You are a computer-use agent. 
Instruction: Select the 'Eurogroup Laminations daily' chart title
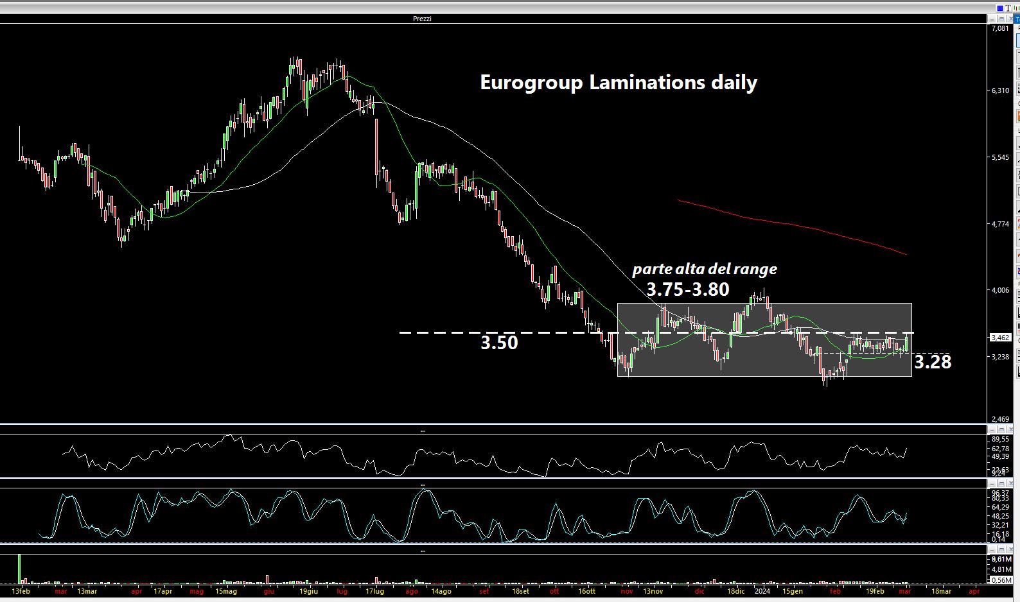619,82
